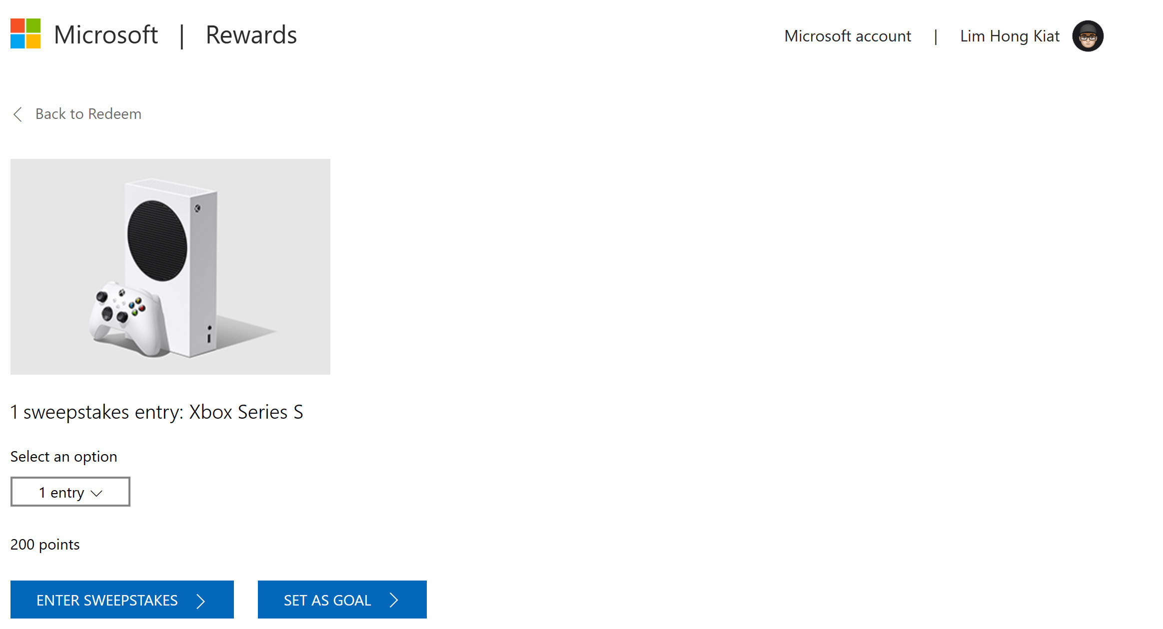Click the Microsoft four-color logo

click(25, 34)
